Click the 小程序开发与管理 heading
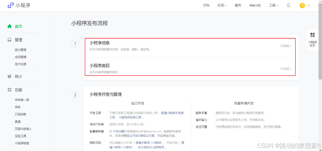The image size is (322, 151). pos(106,94)
